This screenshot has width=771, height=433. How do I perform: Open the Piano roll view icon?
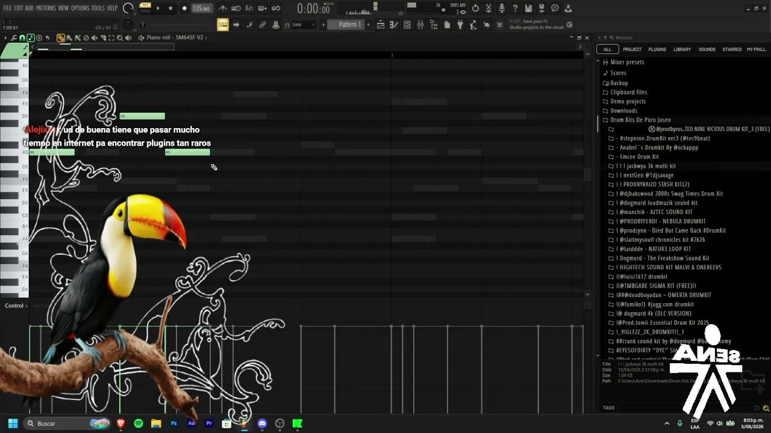click(394, 25)
